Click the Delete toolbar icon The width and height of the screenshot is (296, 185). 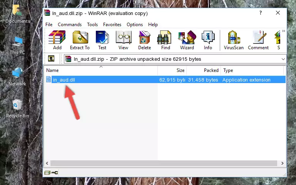tap(144, 40)
